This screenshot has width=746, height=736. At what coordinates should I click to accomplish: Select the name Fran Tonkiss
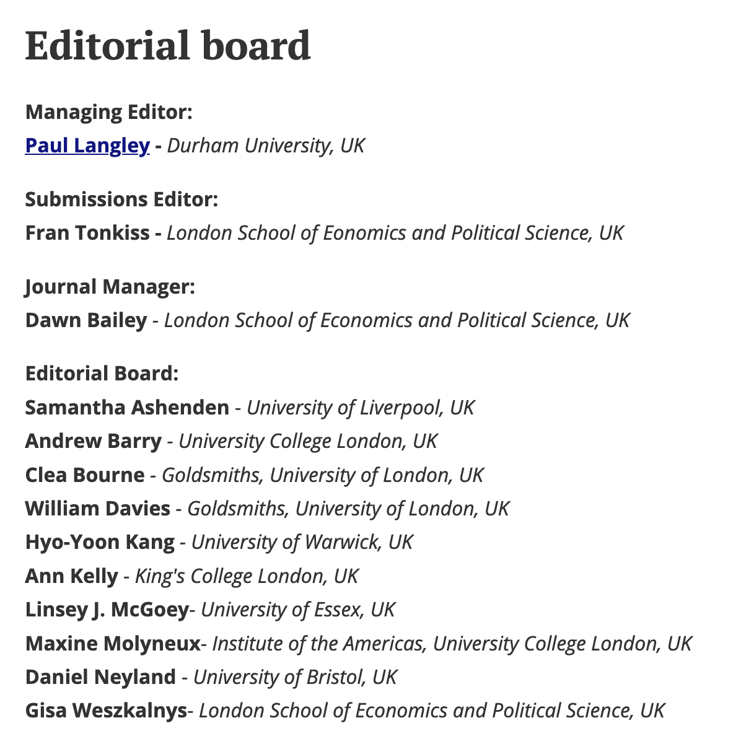tap(87, 233)
